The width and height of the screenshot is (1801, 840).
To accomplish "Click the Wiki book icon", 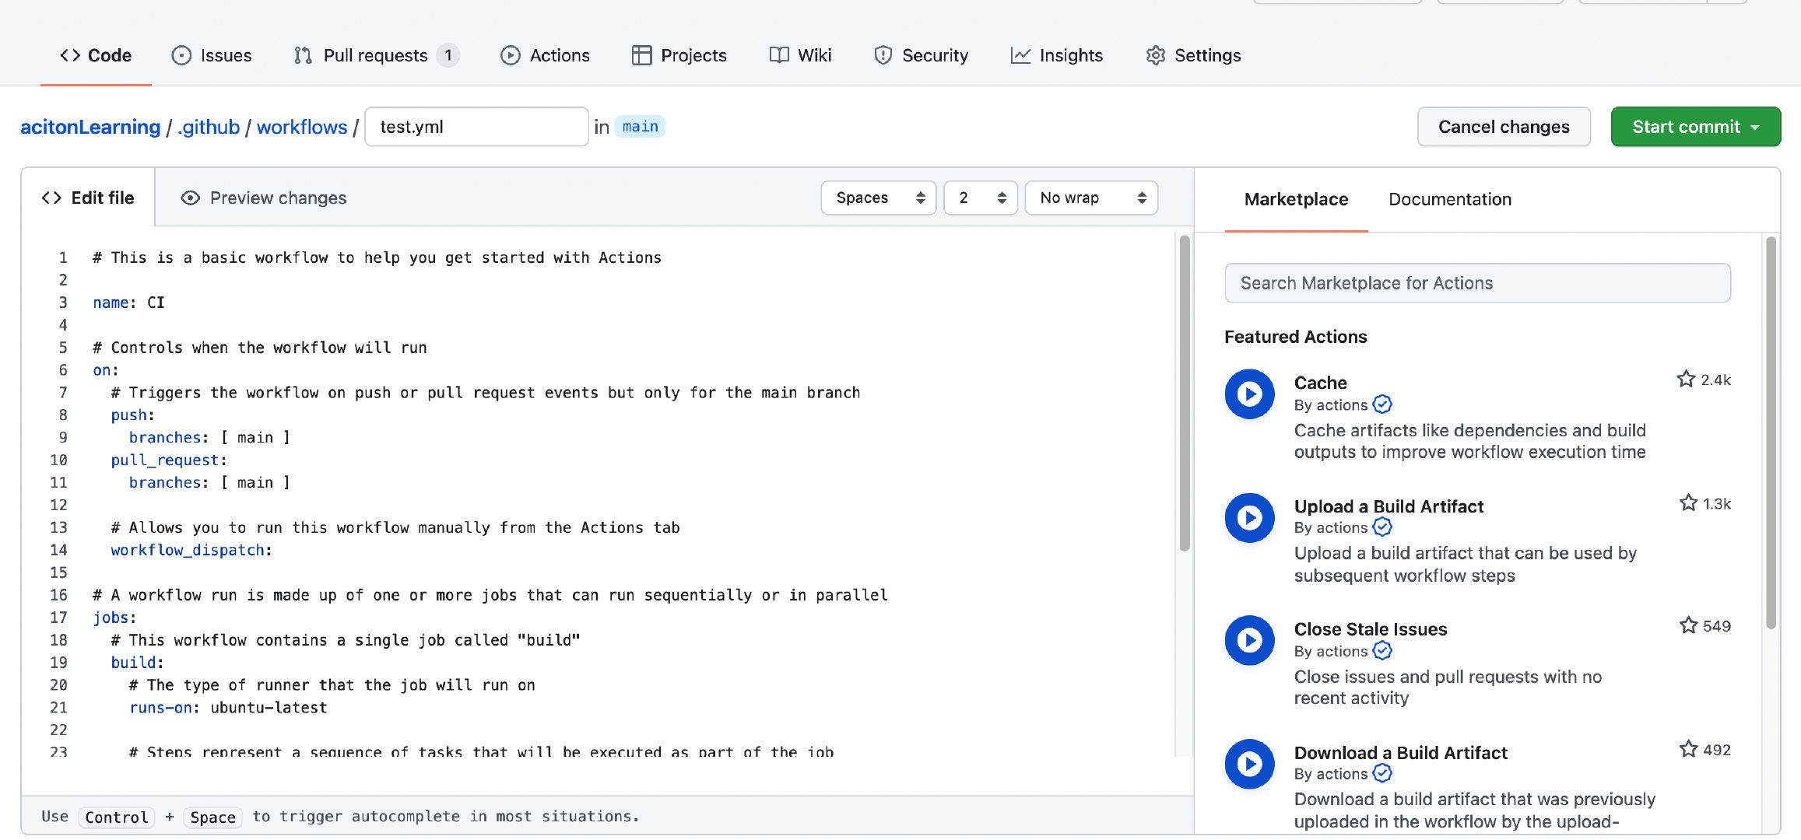I will coord(779,55).
